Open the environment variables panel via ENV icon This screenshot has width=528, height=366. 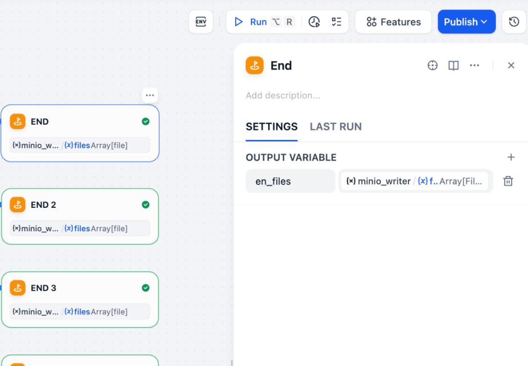(x=200, y=21)
